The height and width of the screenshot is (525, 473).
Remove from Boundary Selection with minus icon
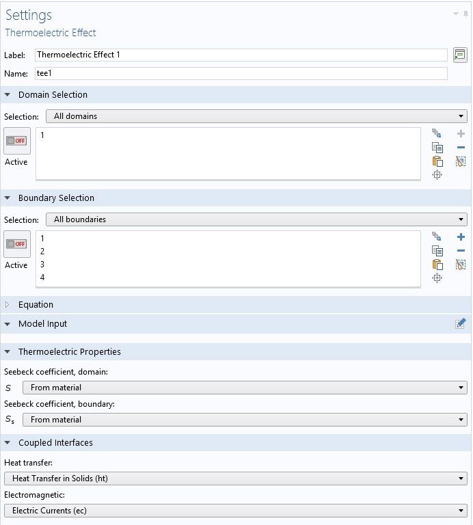461,251
